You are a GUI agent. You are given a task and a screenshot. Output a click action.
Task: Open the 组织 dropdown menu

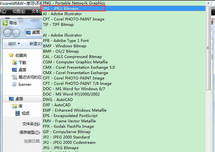[14, 44]
